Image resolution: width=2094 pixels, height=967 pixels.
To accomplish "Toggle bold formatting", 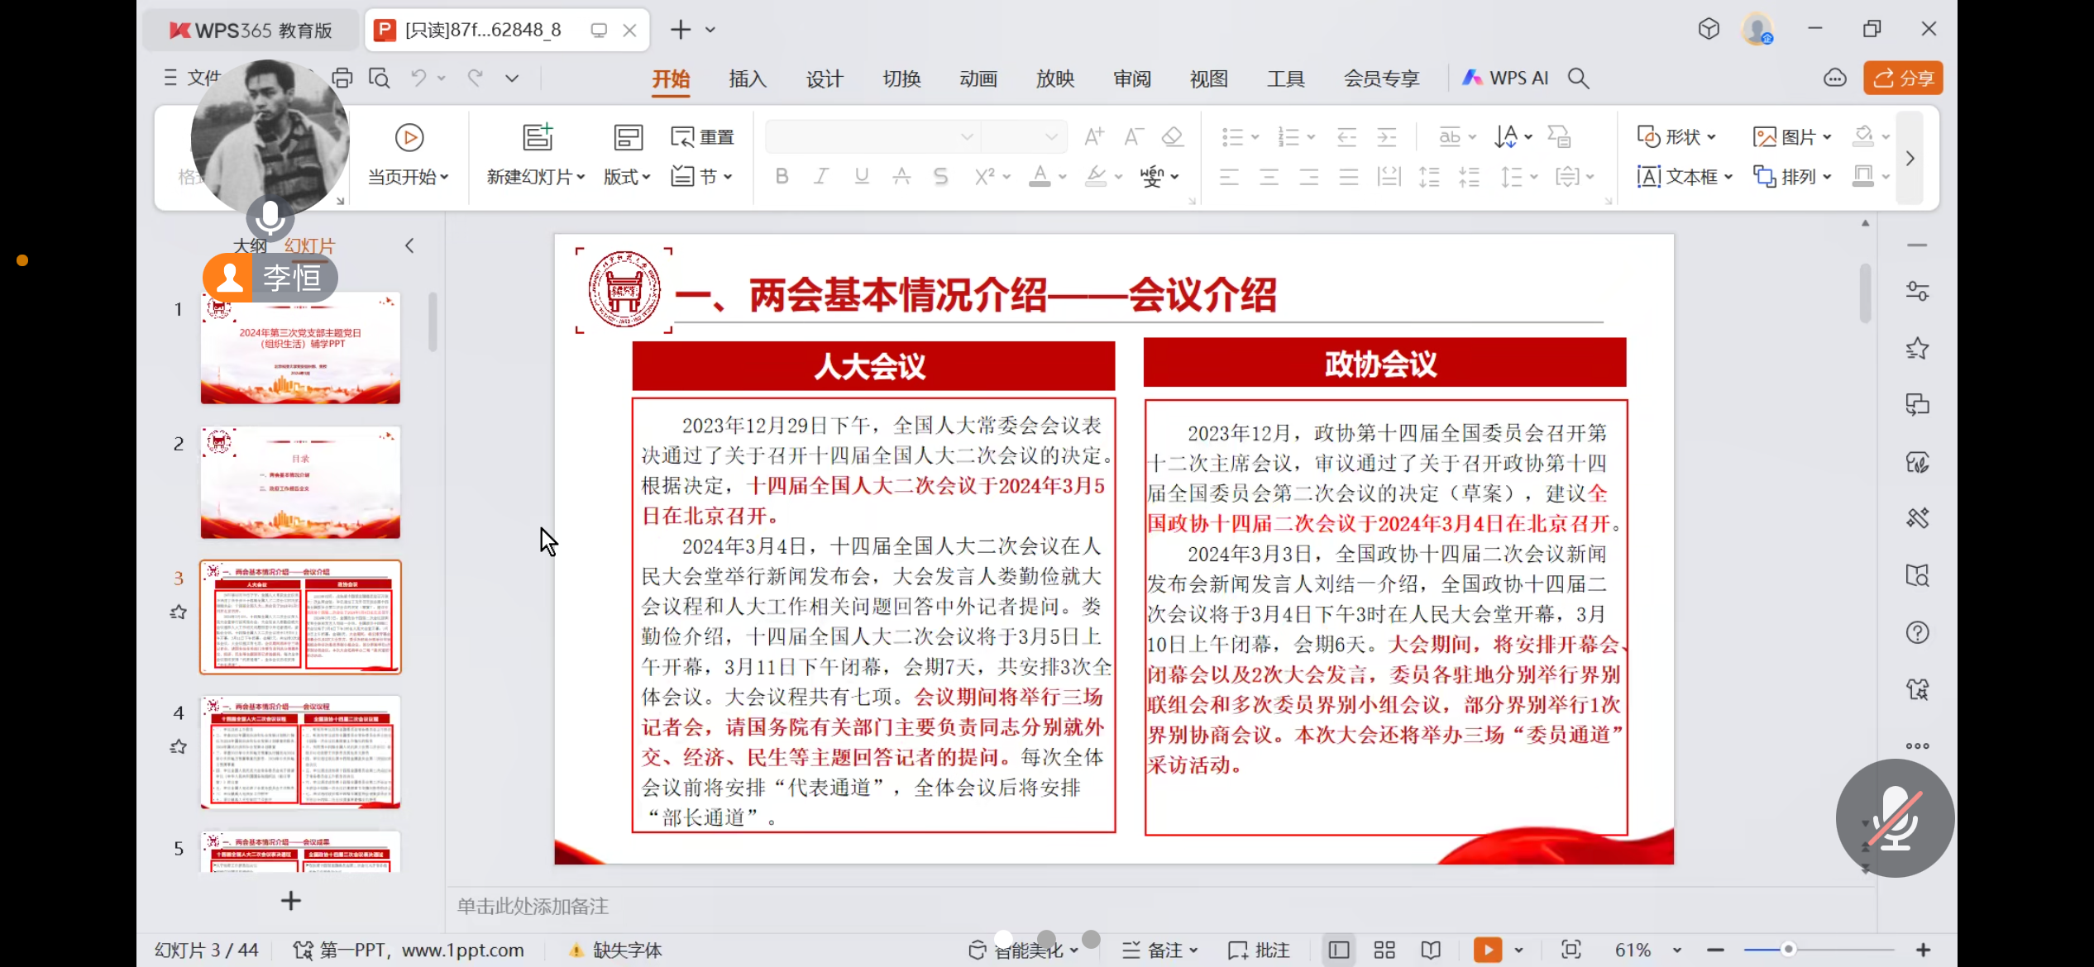I will pos(781,176).
